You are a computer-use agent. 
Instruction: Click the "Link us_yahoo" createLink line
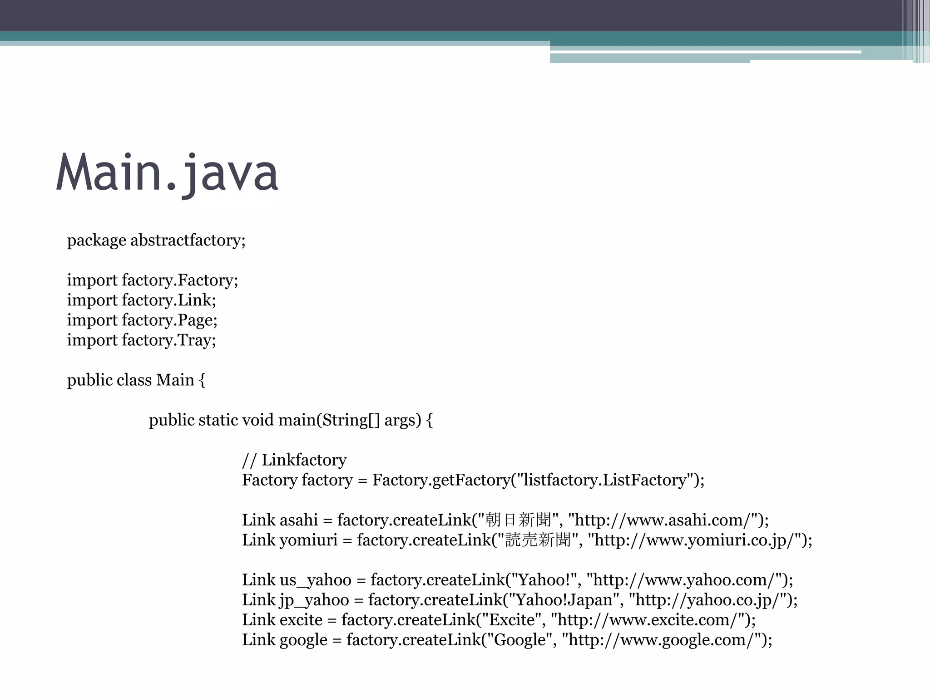(x=518, y=579)
